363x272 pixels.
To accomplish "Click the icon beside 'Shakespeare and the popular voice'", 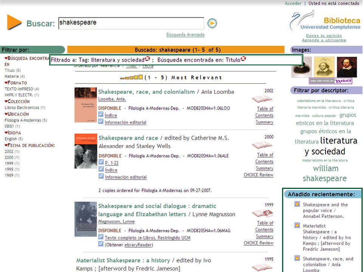I will 297,204.
